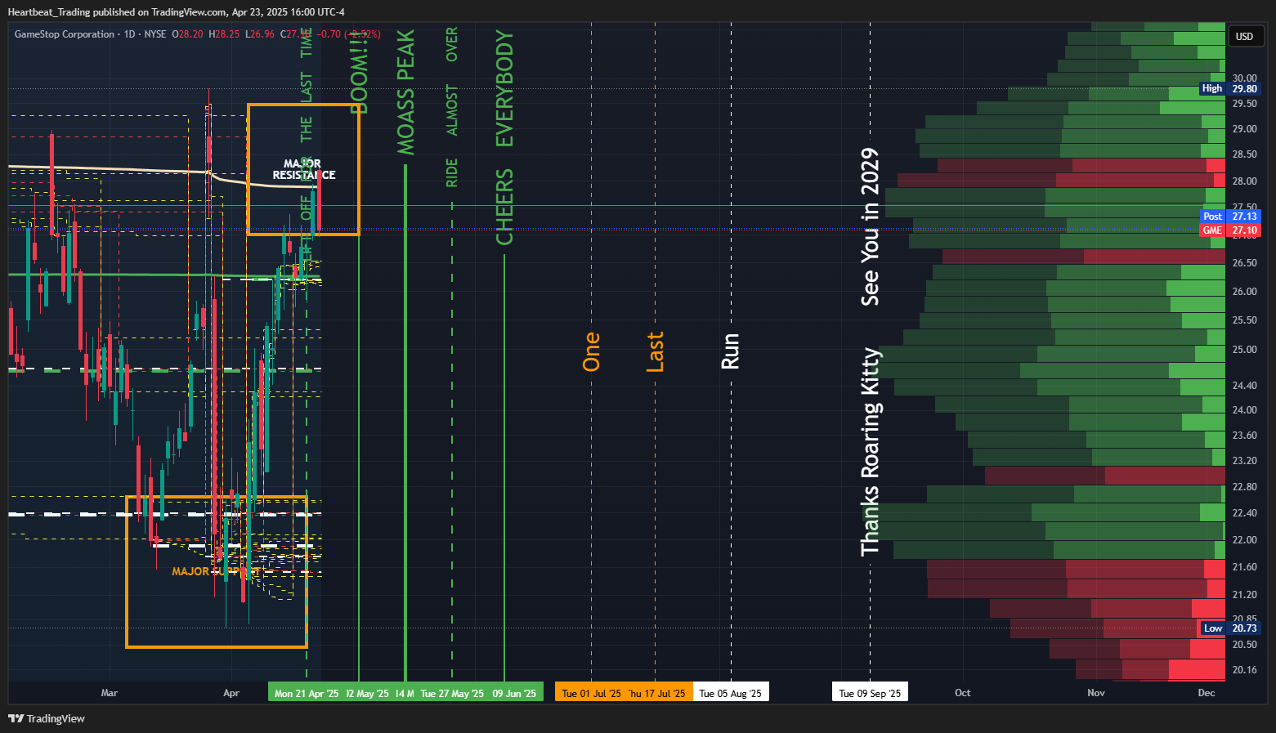Click the 21.20 price axis label
The image size is (1276, 733).
1244,595
